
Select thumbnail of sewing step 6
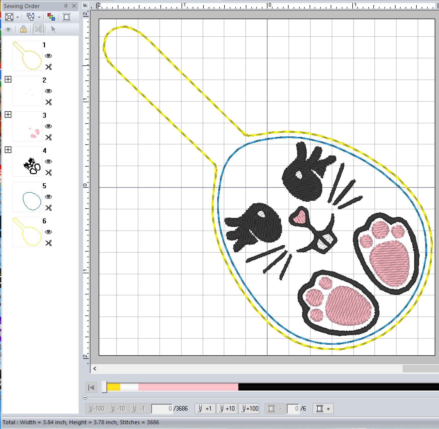tap(27, 232)
